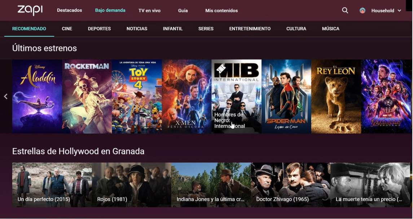The image size is (413, 219).
Task: Open the Destacados menu item
Action: [70, 10]
